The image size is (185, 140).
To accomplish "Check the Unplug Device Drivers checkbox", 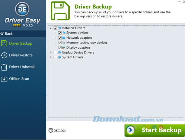I will point(55,52).
